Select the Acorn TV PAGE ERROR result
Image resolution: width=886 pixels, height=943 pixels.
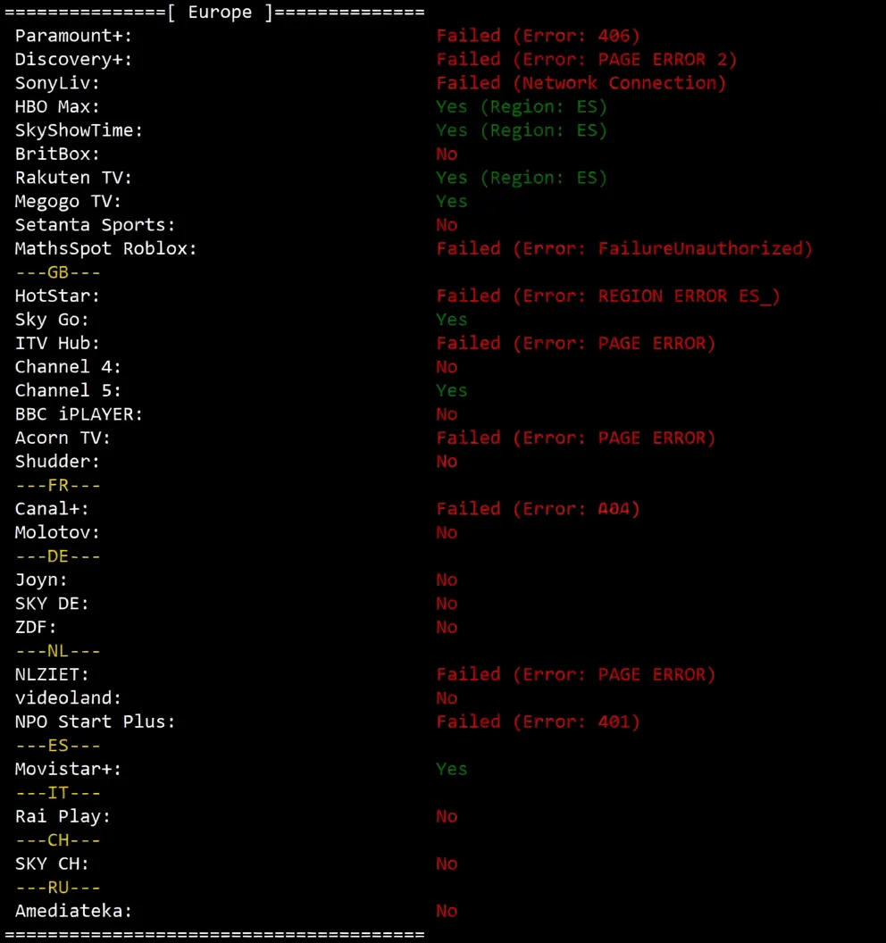[x=576, y=438]
